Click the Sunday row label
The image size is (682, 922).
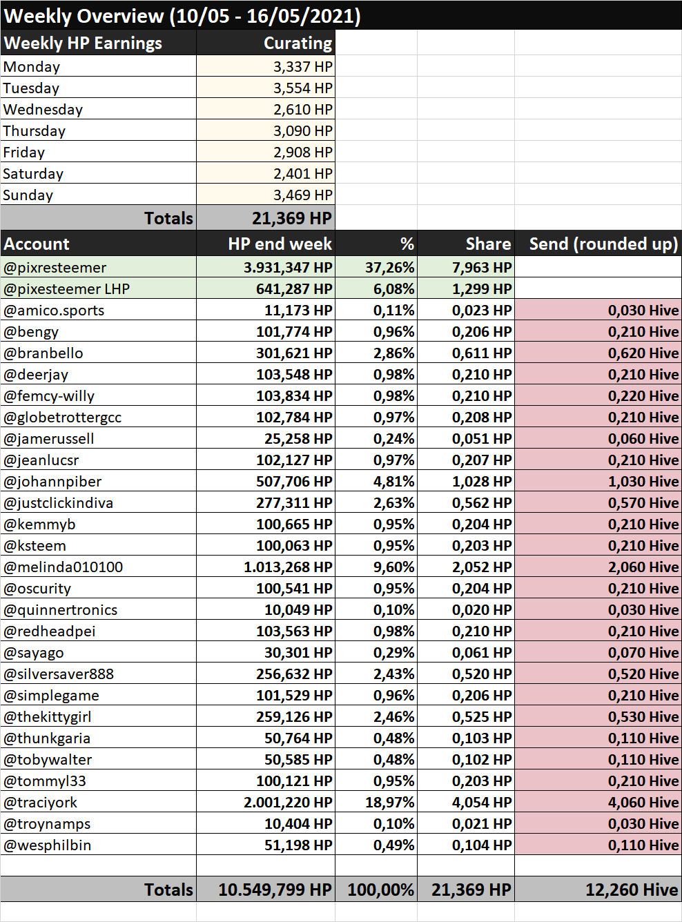[x=99, y=195]
